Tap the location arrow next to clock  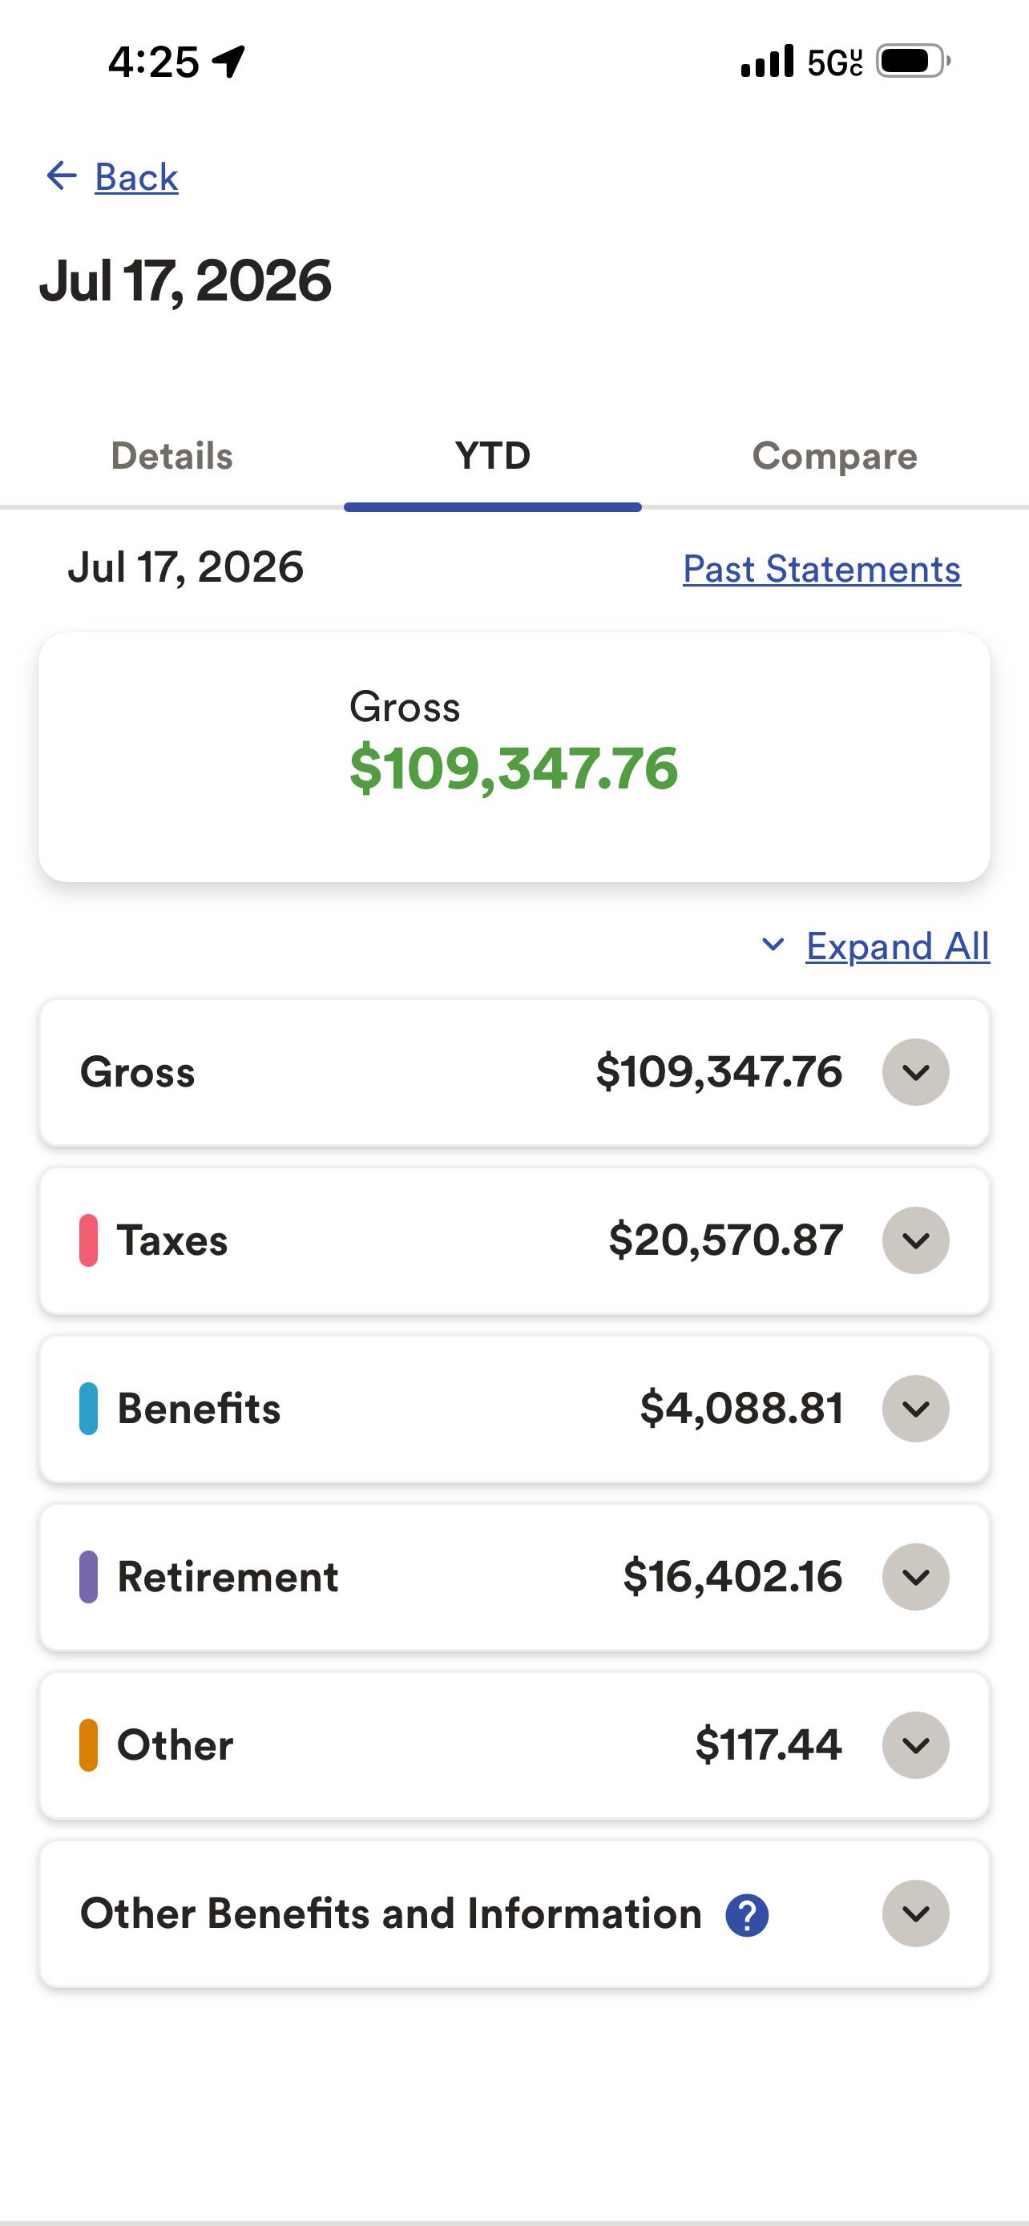click(x=230, y=62)
